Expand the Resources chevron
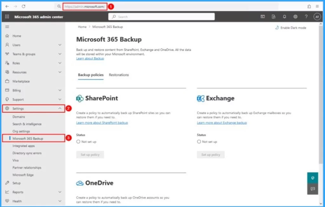This screenshot has width=325, height=207. pyautogui.click(x=60, y=72)
